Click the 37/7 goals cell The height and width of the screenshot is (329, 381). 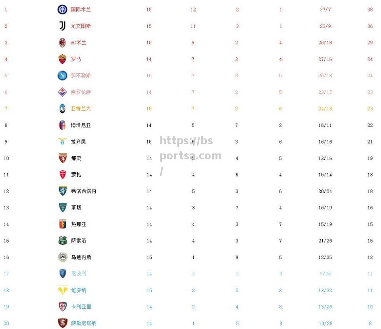point(325,10)
